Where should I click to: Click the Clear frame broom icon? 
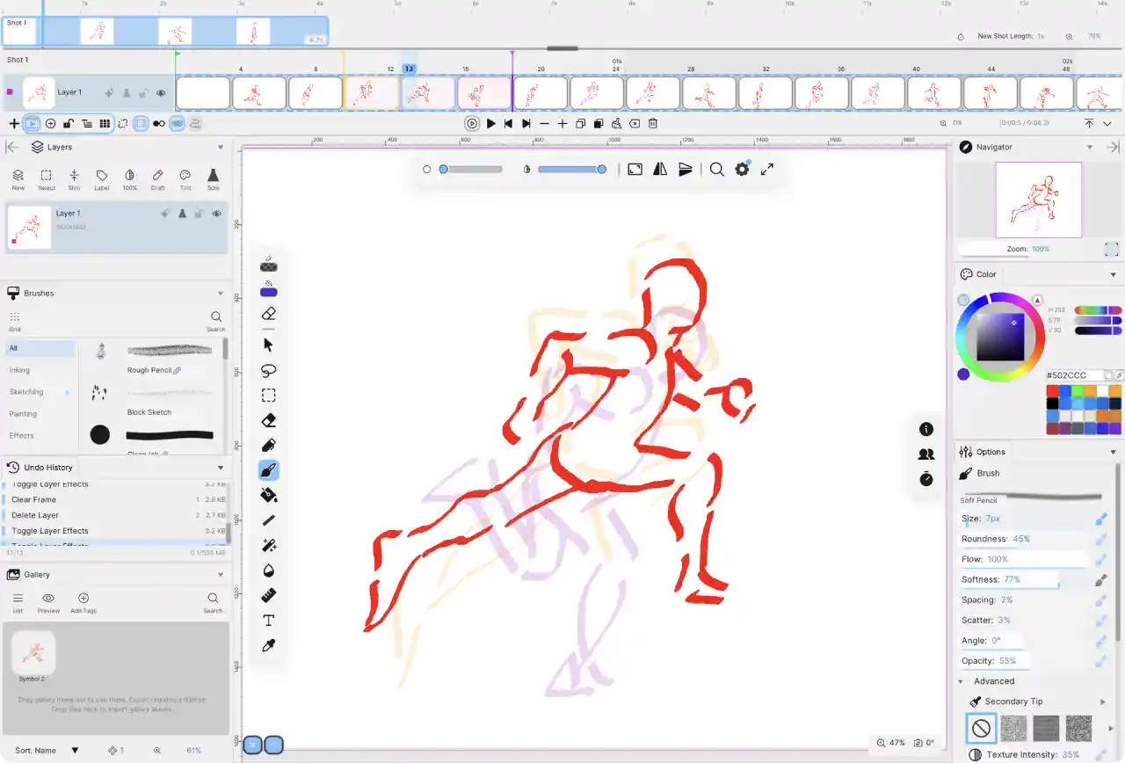tap(616, 124)
